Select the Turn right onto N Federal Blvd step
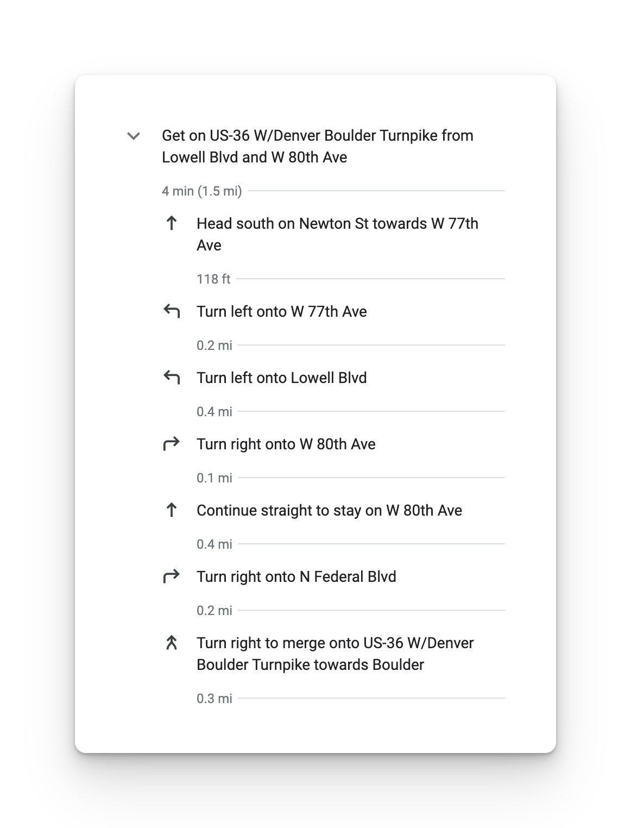631x828 pixels. tap(296, 576)
